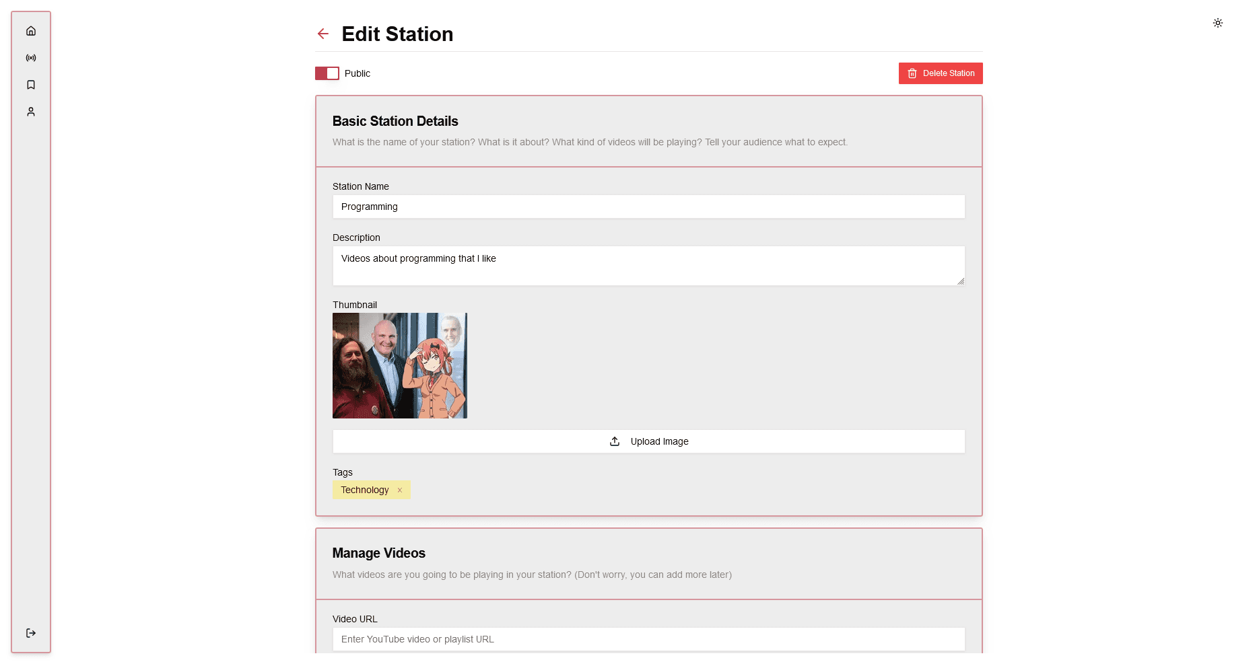The width and height of the screenshot is (1257, 664).
Task: Click into the Description text area
Action: 648,266
